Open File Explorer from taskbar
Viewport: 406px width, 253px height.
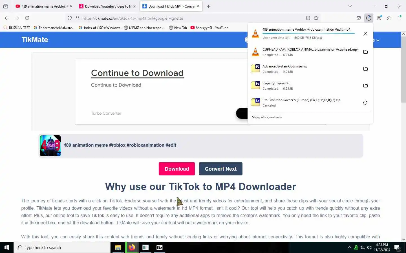[118, 247]
